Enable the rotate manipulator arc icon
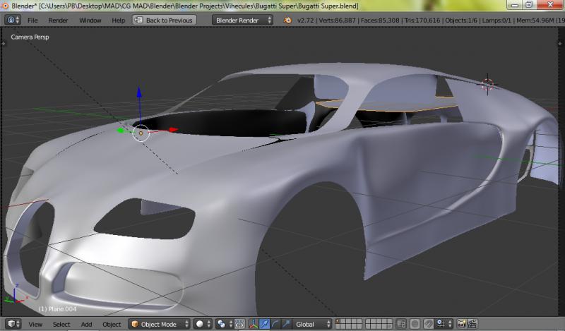 tap(275, 324)
